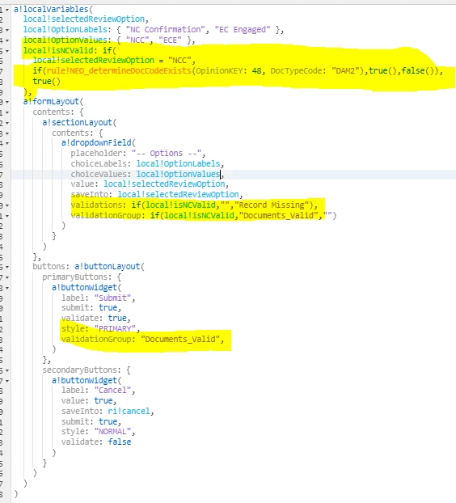Click the "Record Missing" string
Screen dimensions: 456x503
pyautogui.click(x=272, y=205)
